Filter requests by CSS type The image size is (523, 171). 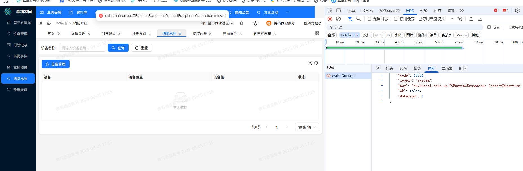378,35
